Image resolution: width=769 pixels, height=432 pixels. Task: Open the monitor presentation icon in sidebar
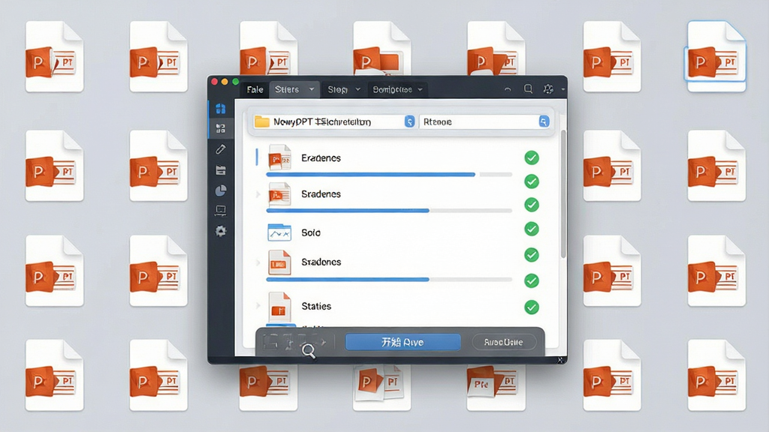tap(221, 211)
